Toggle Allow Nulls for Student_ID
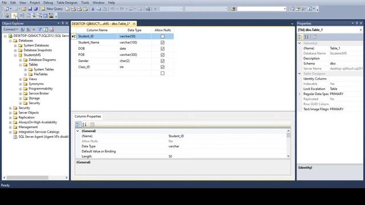Image resolution: width=365 pixels, height=205 pixels. (163, 36)
